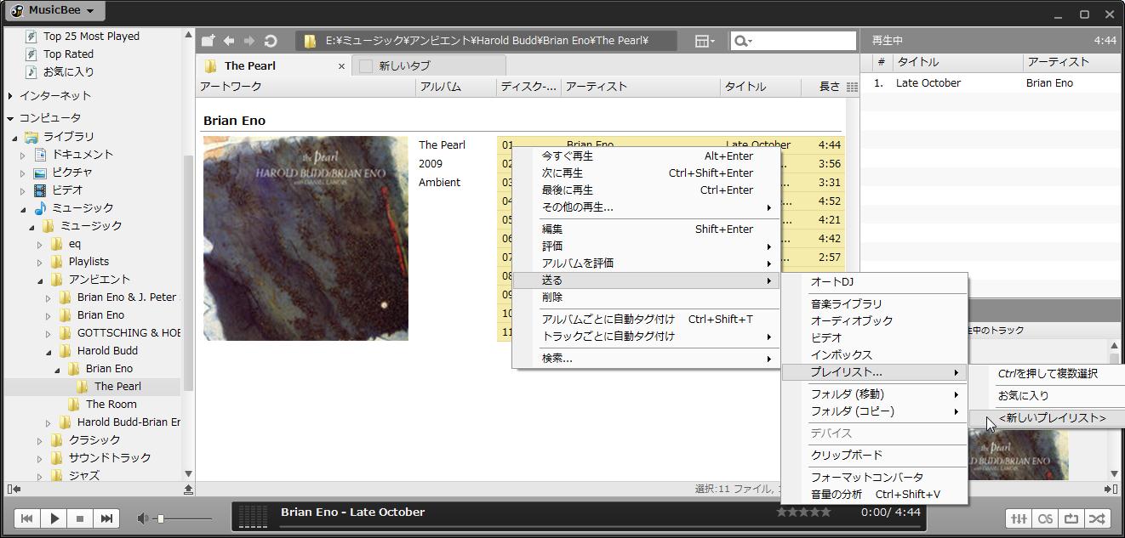This screenshot has width=1125, height=538.
Task: Click the track progress seek bar
Action: tap(601, 527)
